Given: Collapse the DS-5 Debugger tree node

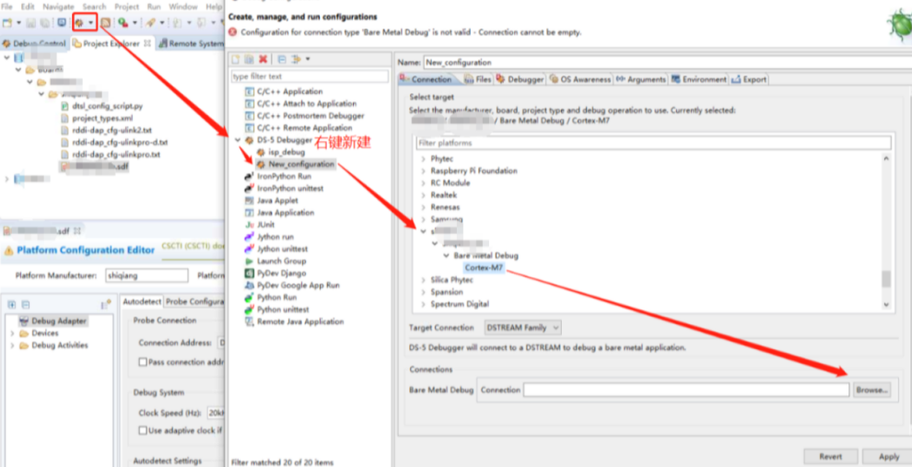Looking at the screenshot, I should [238, 140].
